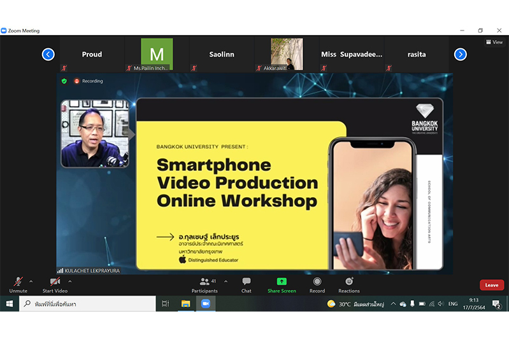
Task: Open the Windows Start menu
Action: 10,304
